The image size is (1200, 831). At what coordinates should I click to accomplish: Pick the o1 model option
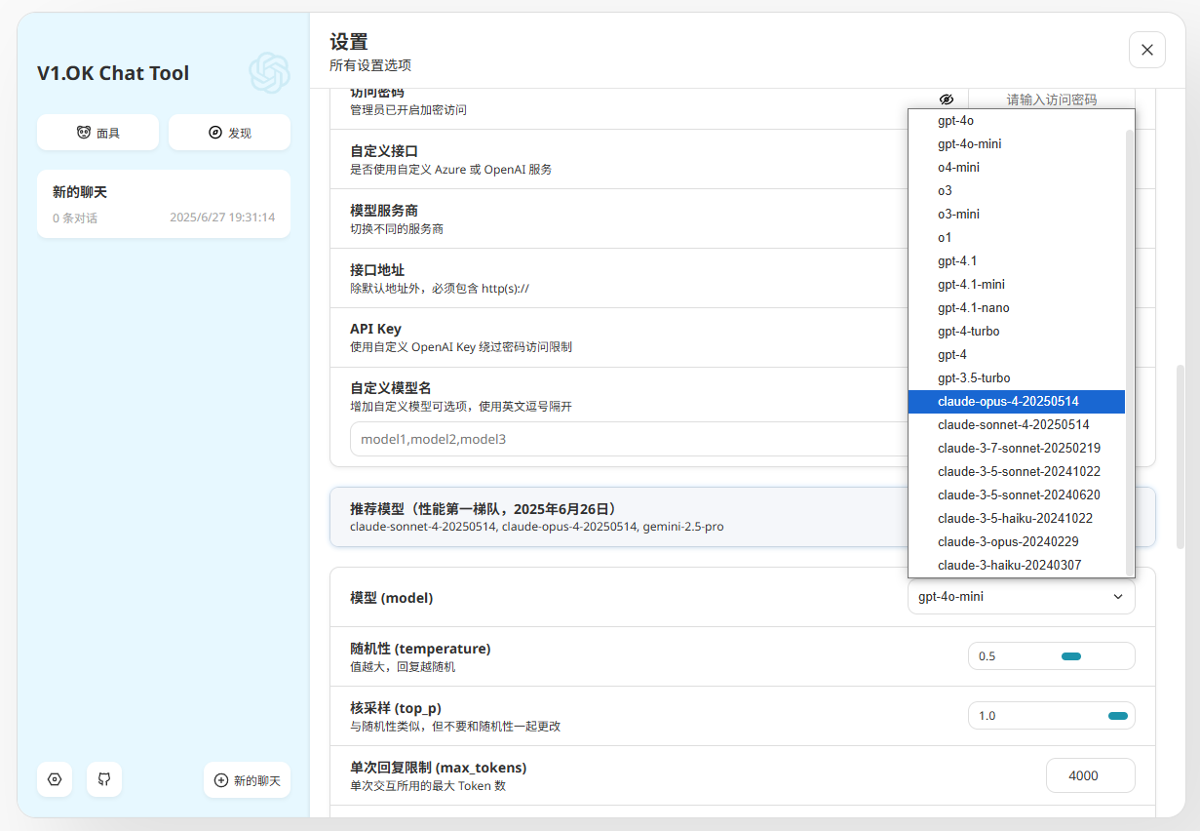point(1016,238)
